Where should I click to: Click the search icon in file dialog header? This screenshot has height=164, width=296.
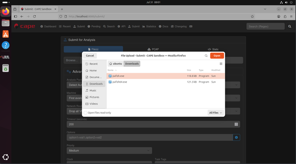click(206, 56)
